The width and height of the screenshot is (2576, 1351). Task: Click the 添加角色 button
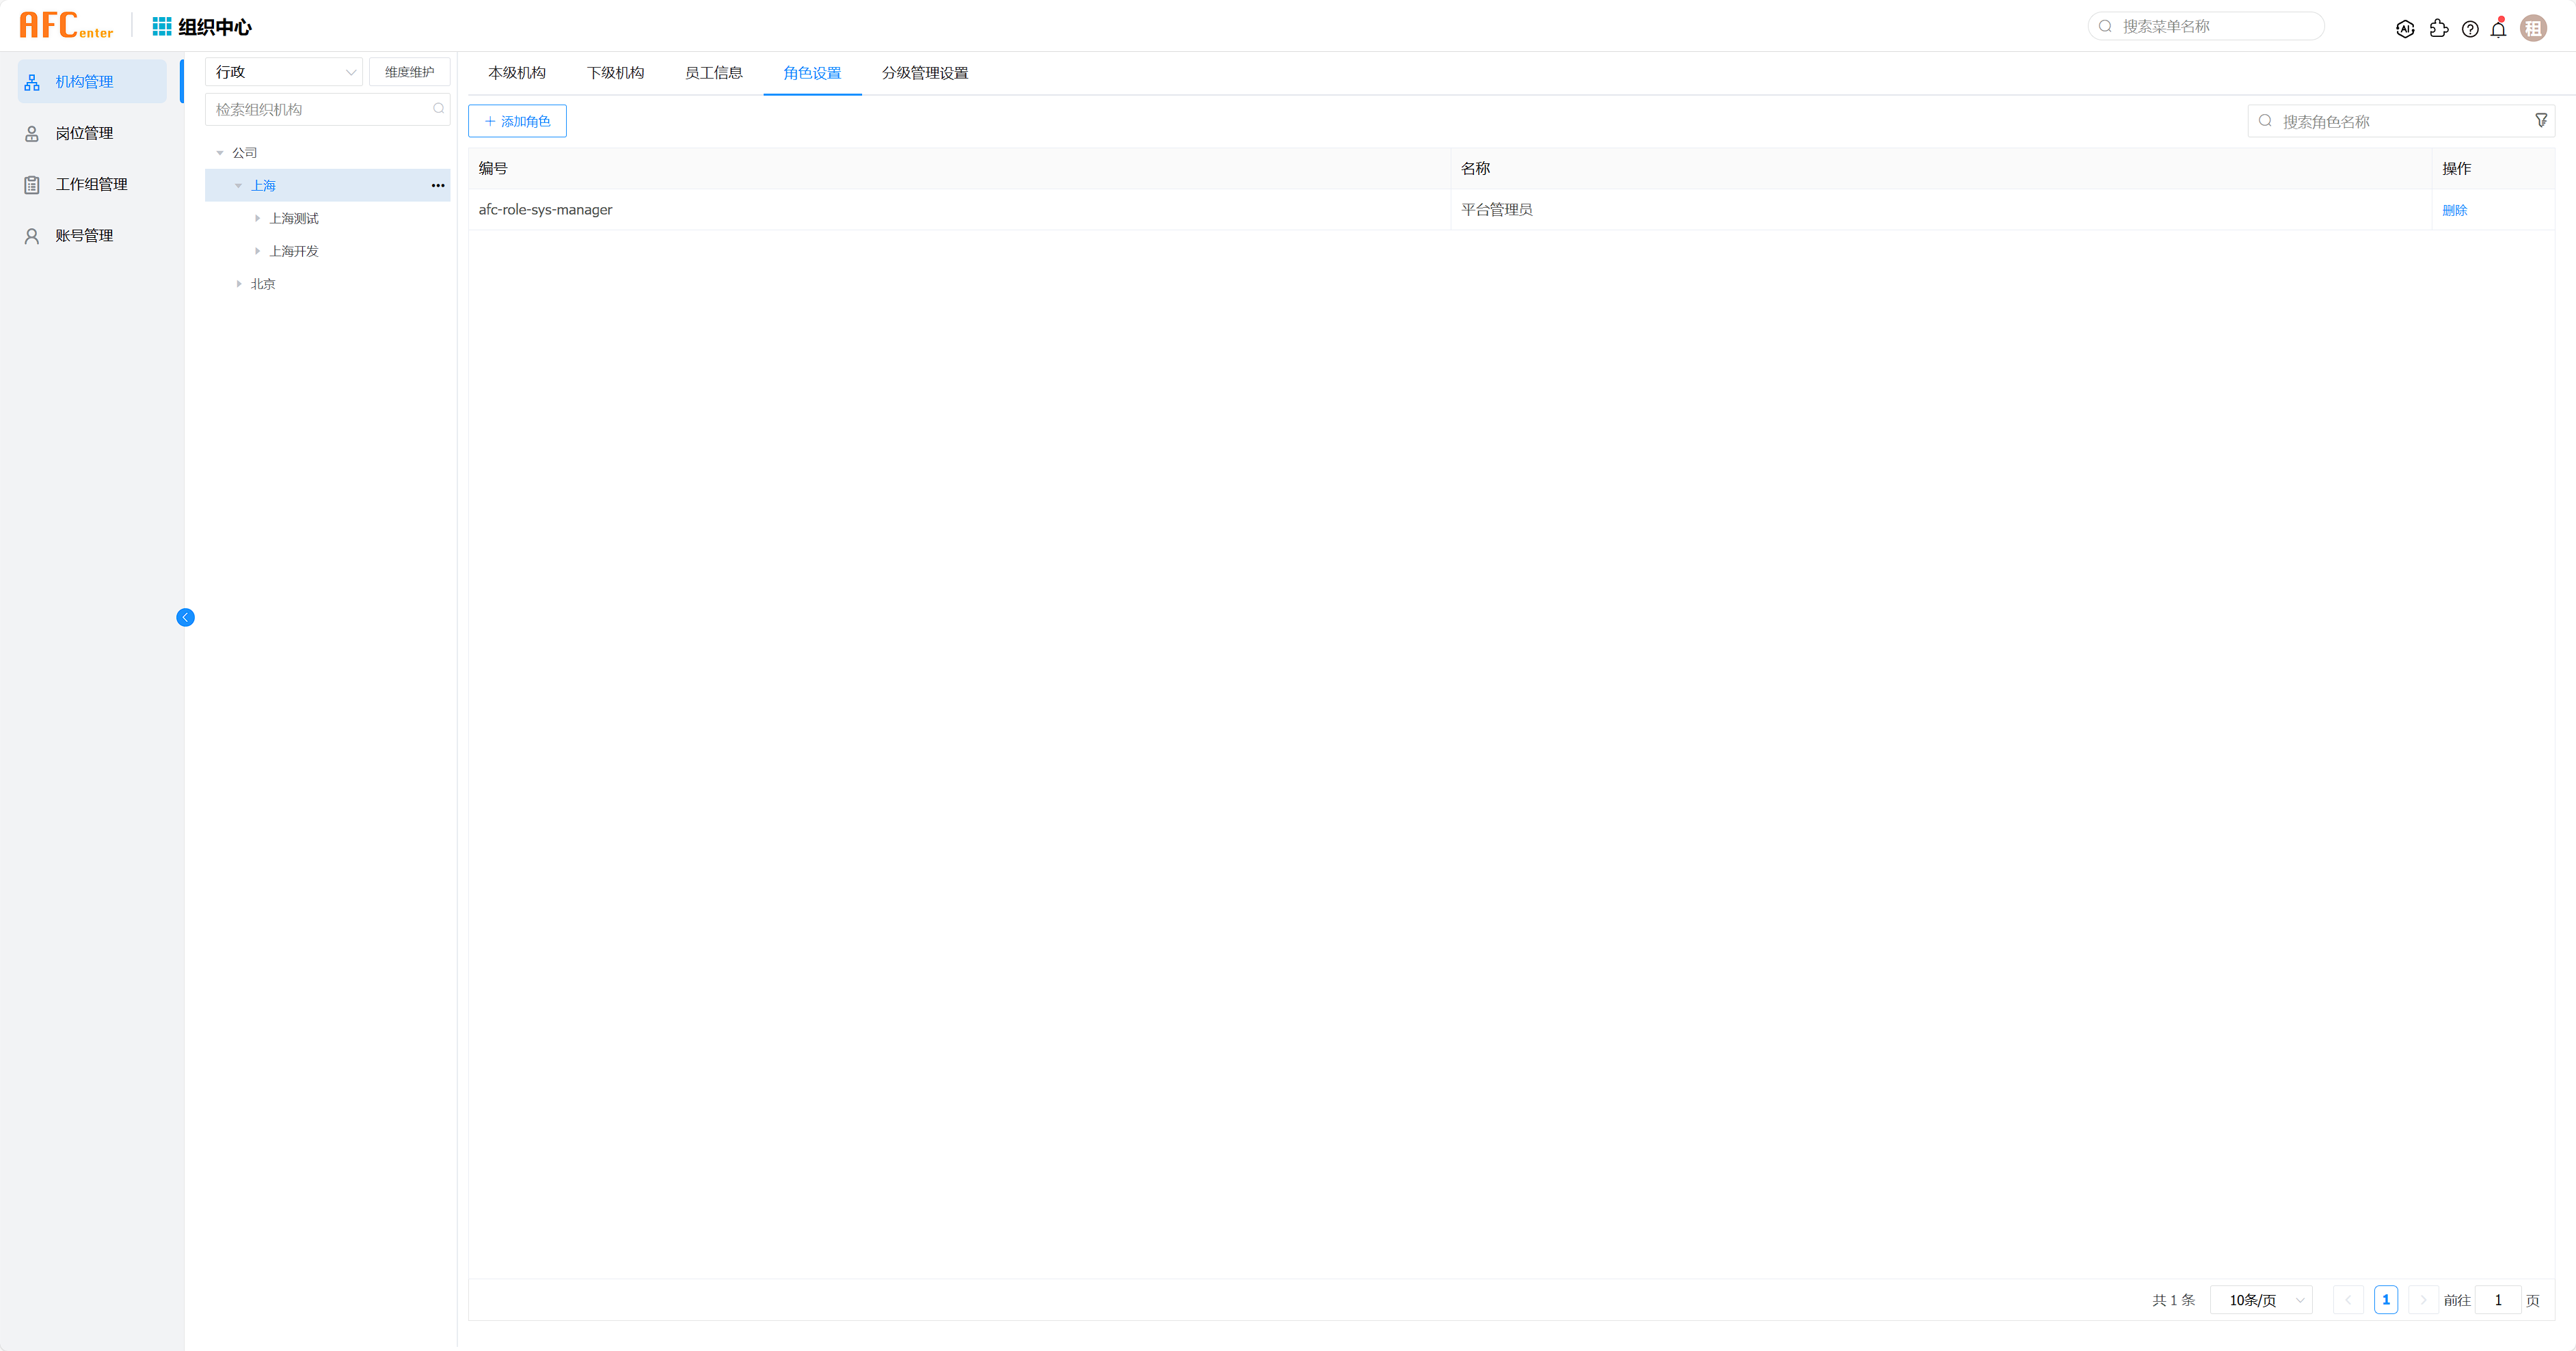click(x=517, y=121)
